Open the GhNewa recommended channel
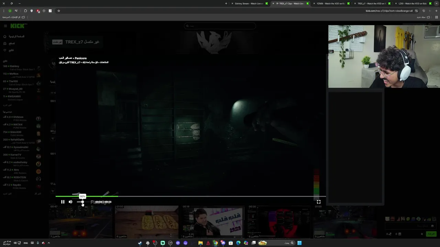 pos(22,118)
